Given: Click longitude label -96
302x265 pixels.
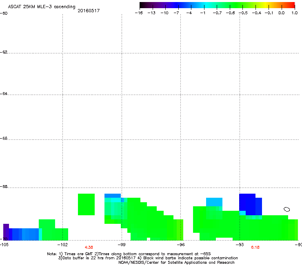Looking at the screenshot, I should 181,245.
